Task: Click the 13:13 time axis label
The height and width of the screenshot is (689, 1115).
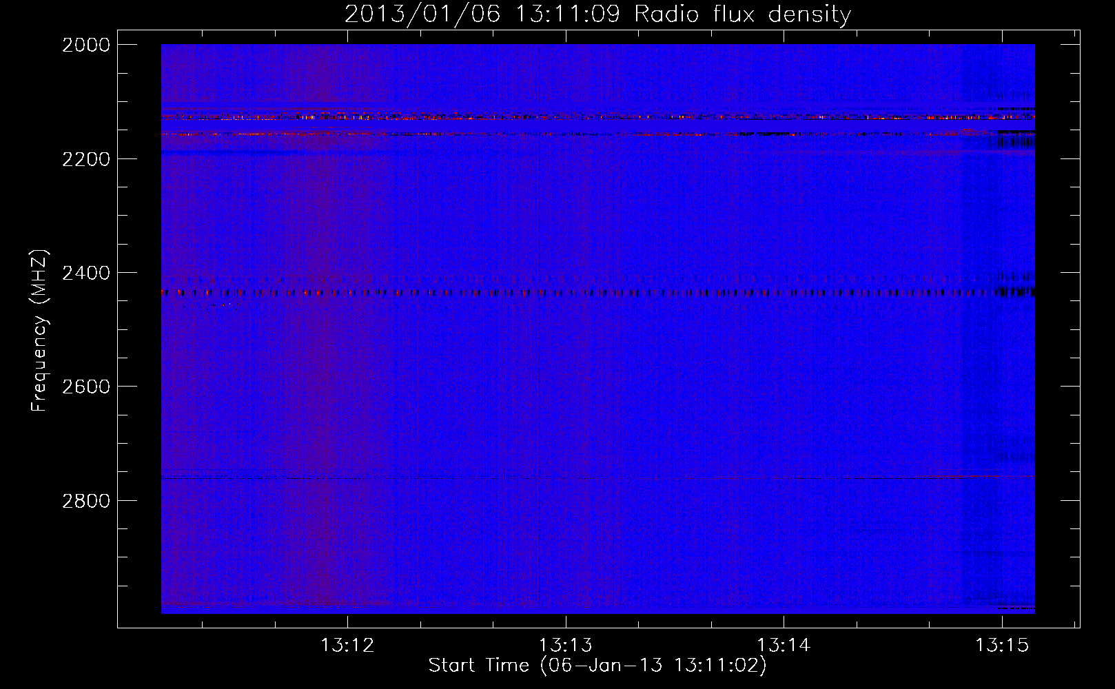Action: 566,645
